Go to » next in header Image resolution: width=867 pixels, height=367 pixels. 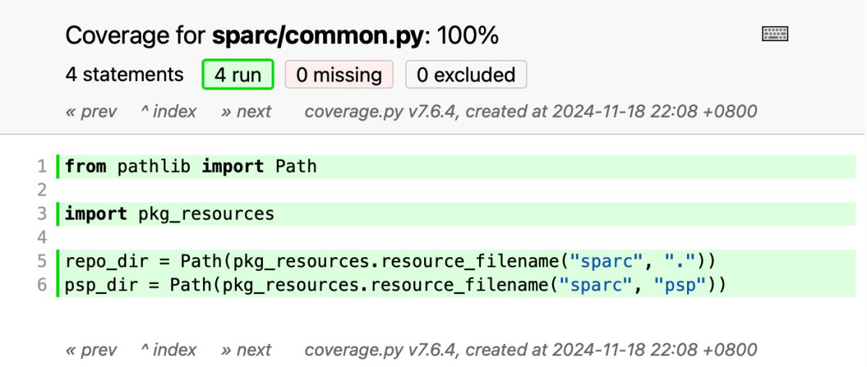click(246, 111)
